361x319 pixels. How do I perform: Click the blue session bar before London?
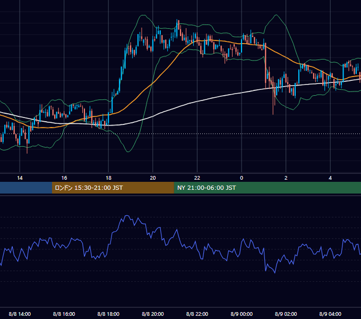click(26, 188)
